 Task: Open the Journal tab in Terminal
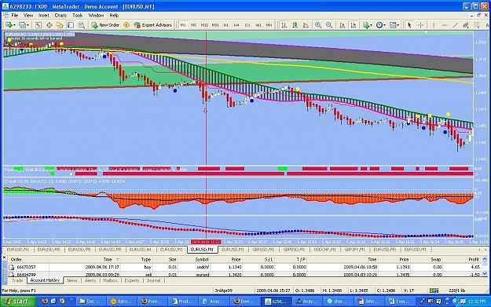pyautogui.click(x=153, y=280)
